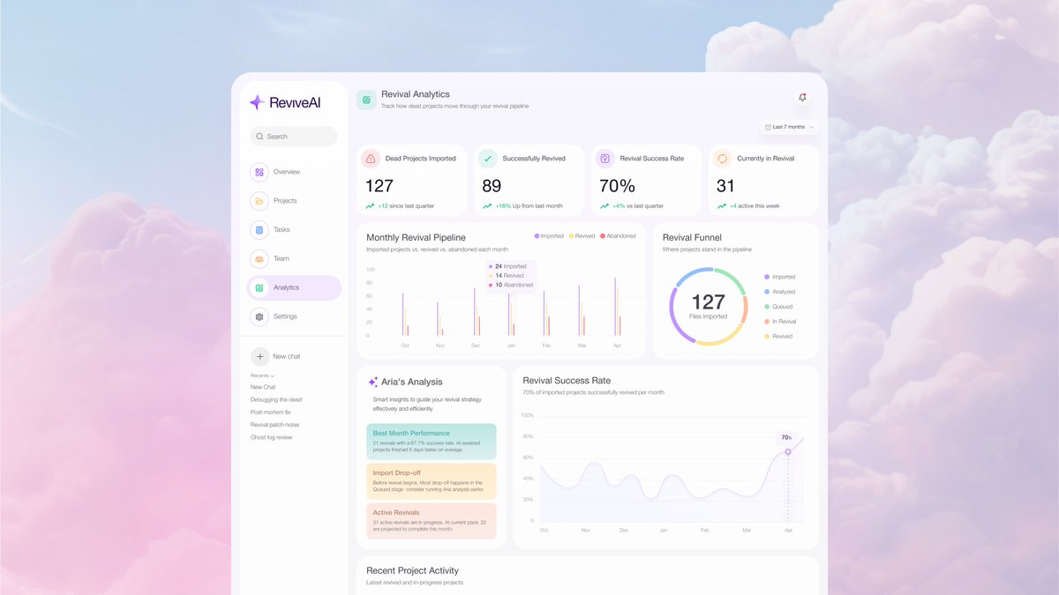Go to the Projects menu item
The image size is (1059, 595).
pyautogui.click(x=294, y=201)
